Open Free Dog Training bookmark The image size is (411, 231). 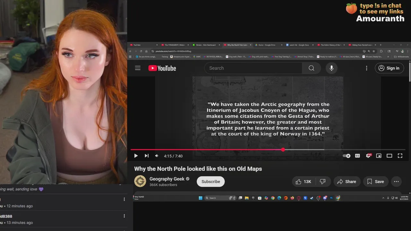(281, 57)
